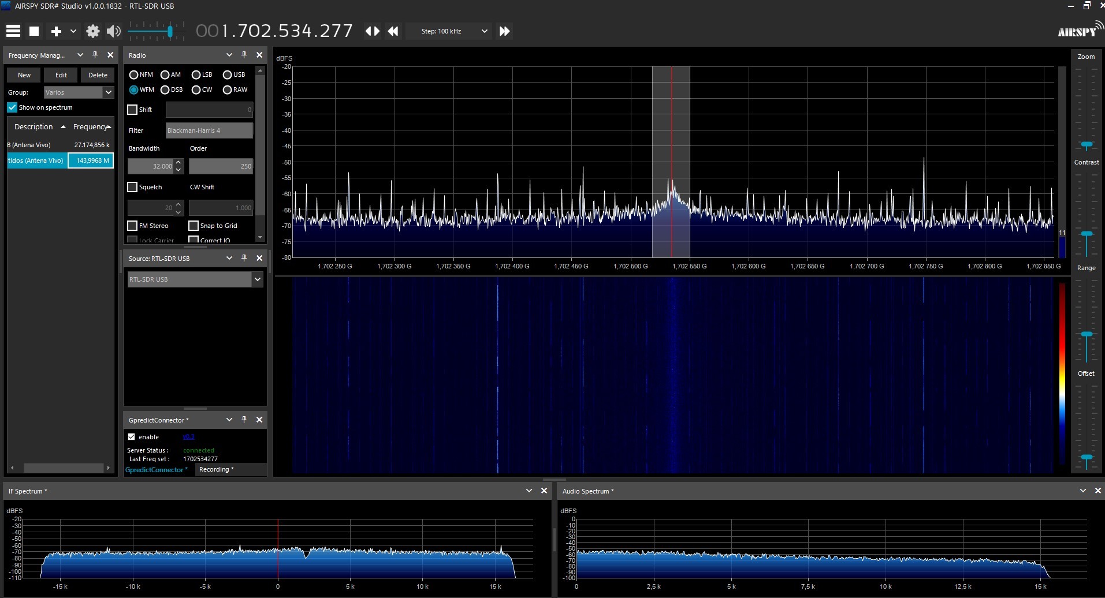Adjust the volume slider
This screenshot has width=1105, height=598.
(170, 31)
